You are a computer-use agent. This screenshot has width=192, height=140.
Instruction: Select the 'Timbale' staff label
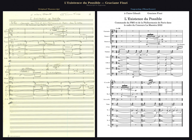tap(107, 52)
